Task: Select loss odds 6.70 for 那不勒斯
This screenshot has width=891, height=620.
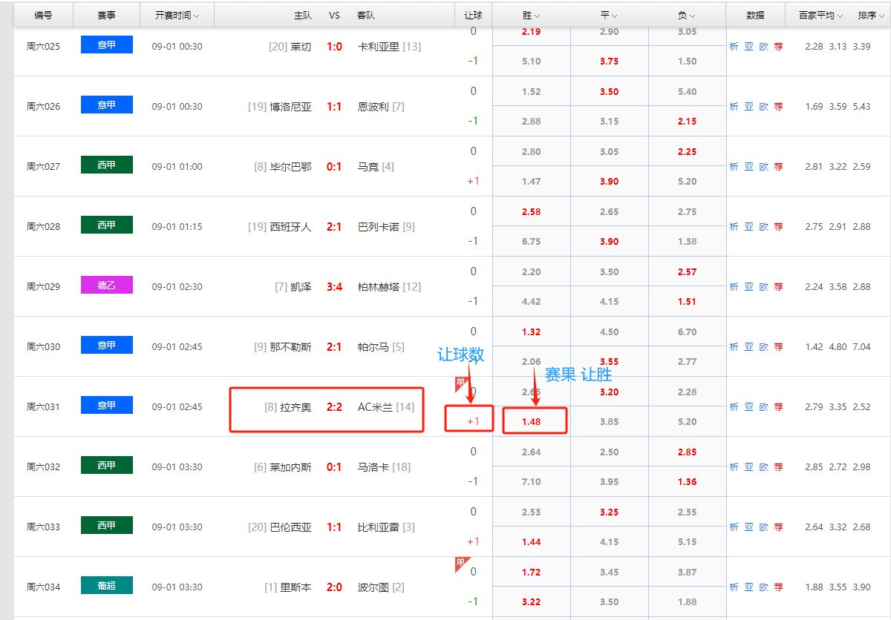Action: [x=687, y=332]
